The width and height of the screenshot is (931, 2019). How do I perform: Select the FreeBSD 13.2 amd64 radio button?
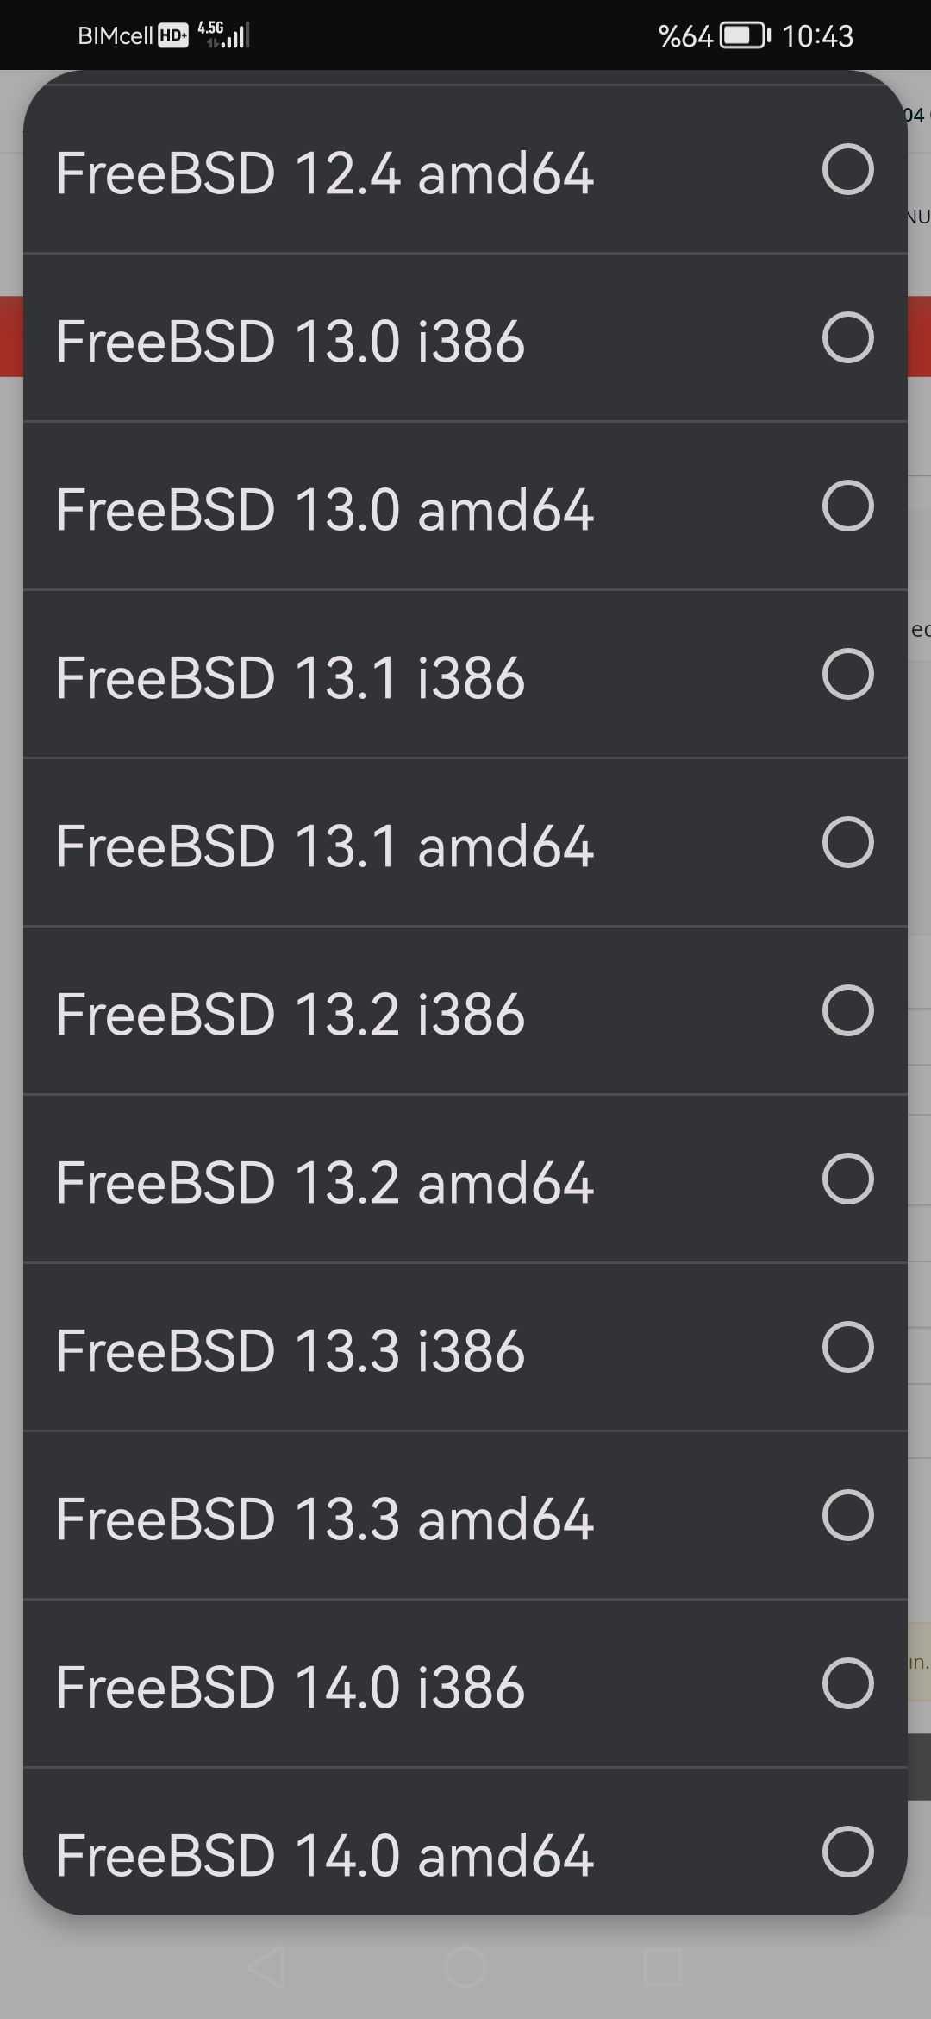click(847, 1179)
